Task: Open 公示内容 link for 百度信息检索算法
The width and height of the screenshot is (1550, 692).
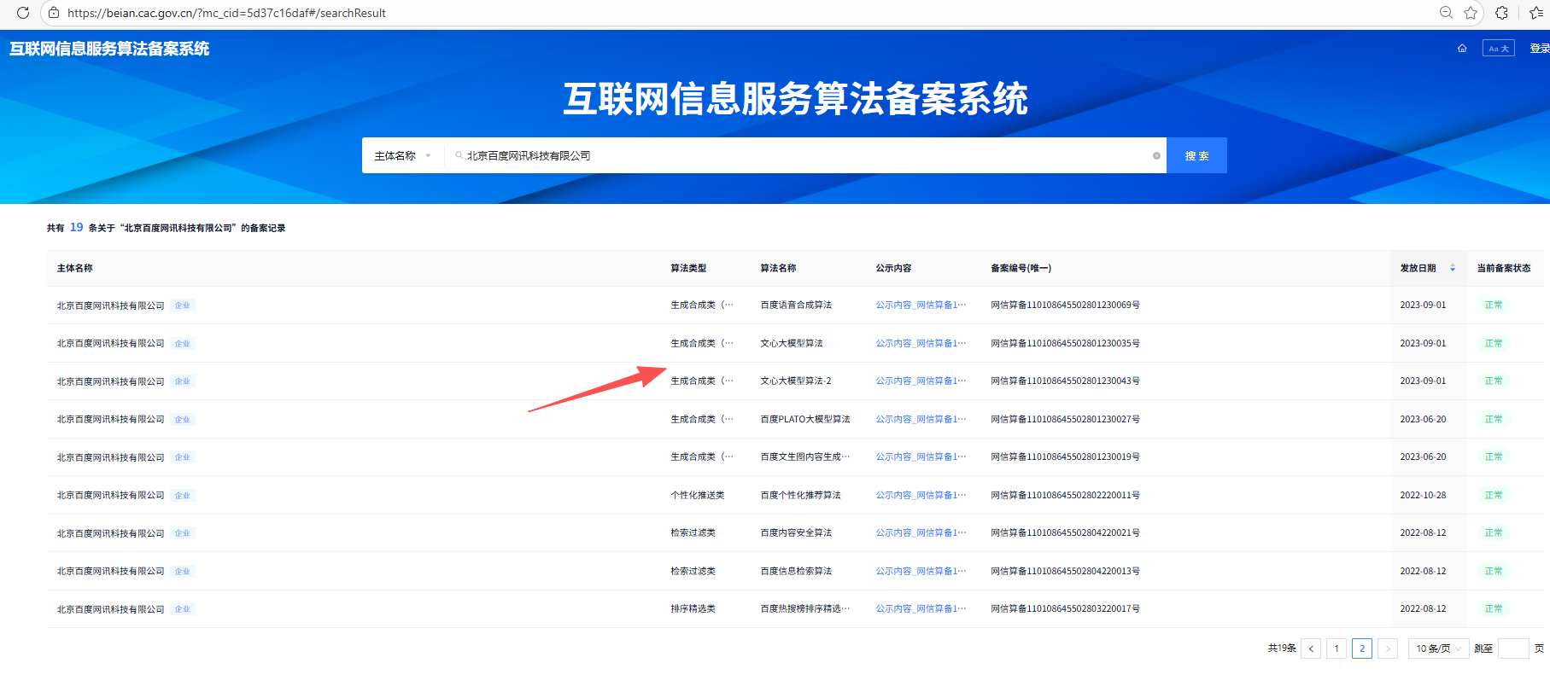Action: 921,572
